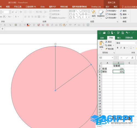Click the Shape Effects (形状效果) button
The height and width of the screenshot is (128, 137).
111,18
